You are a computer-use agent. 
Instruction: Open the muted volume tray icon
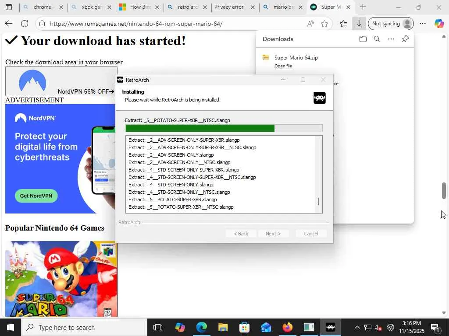tap(378, 327)
